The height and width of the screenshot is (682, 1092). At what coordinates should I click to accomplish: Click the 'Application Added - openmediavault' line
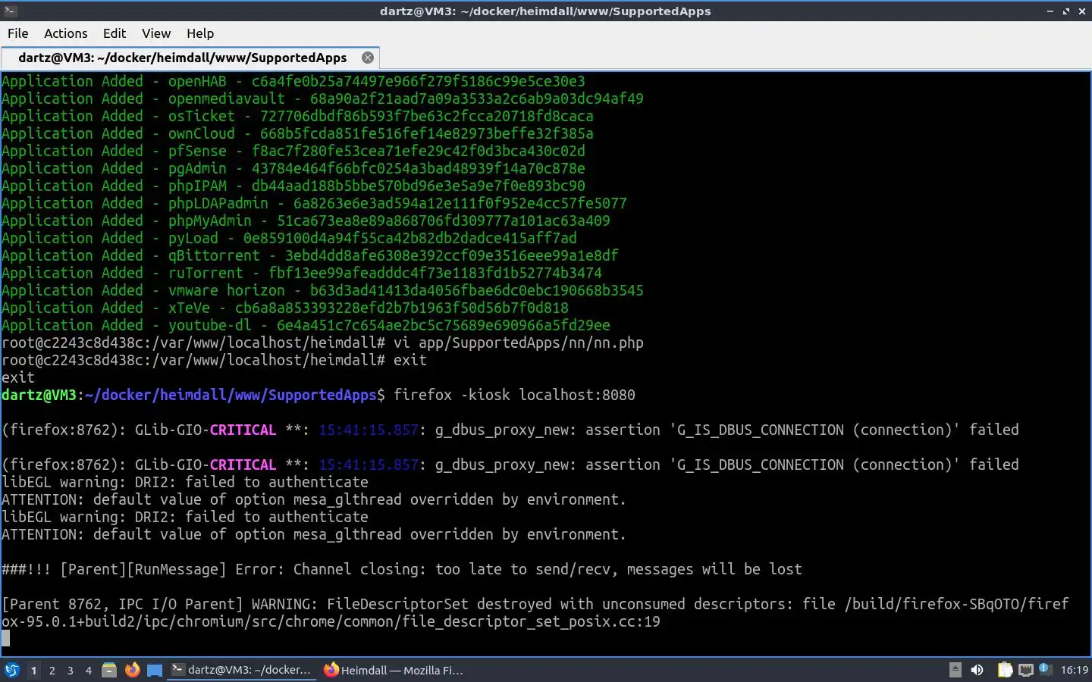coord(322,99)
